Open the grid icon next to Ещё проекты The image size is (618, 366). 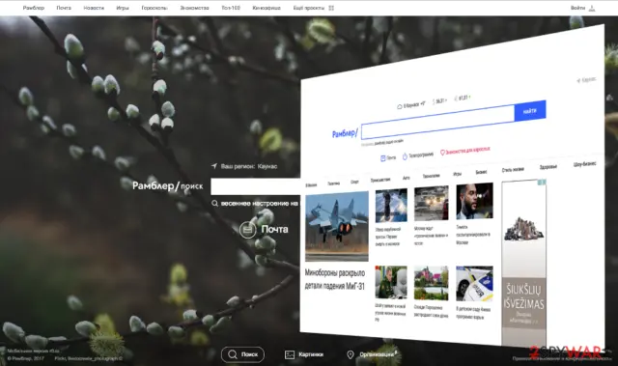click(x=331, y=8)
